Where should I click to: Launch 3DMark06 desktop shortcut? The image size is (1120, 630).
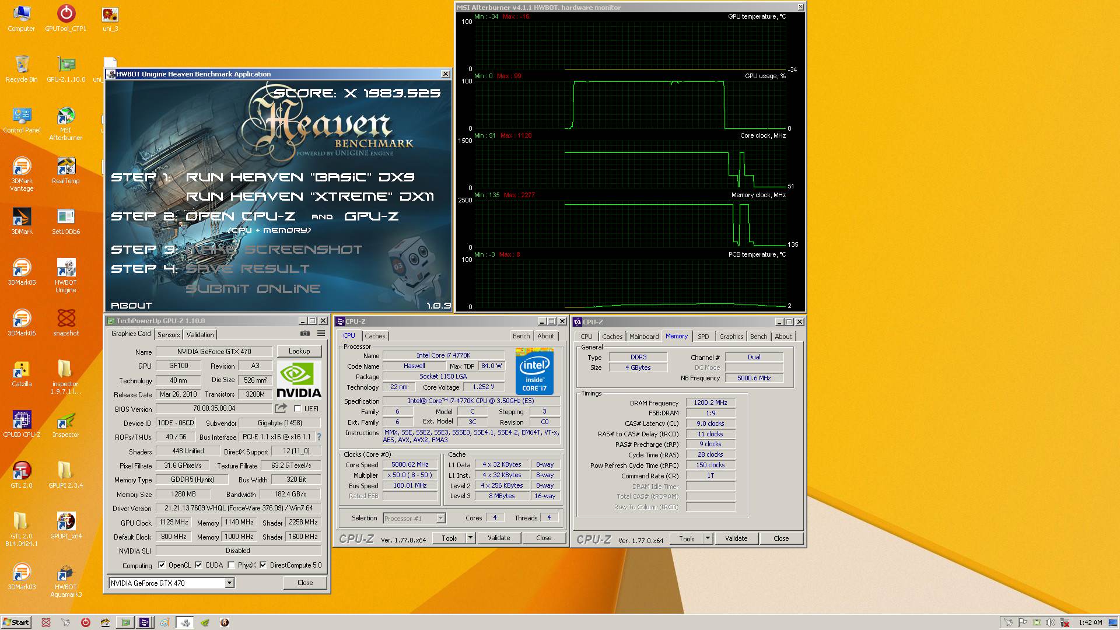(x=22, y=323)
